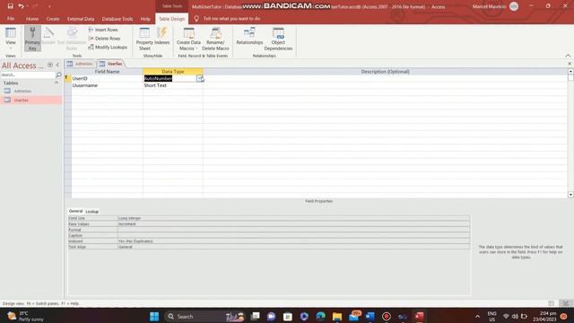Show hidden icons in the system tray
The height and width of the screenshot is (323, 574).
[x=478, y=317]
